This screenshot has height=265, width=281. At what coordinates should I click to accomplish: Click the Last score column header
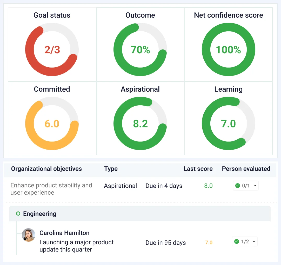coord(198,169)
